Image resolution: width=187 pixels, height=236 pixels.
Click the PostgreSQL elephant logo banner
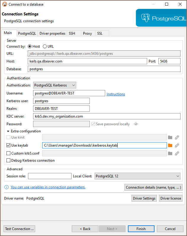click(x=161, y=18)
